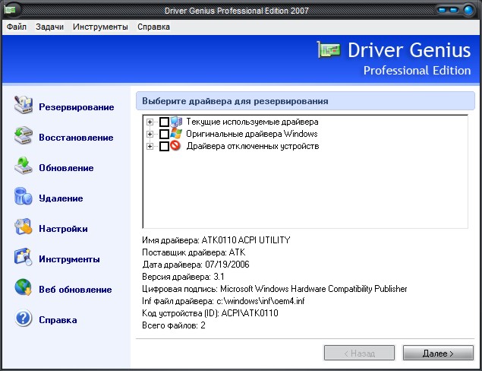Open the Инструменты menu in menu bar
482x371 pixels.
pyautogui.click(x=100, y=27)
